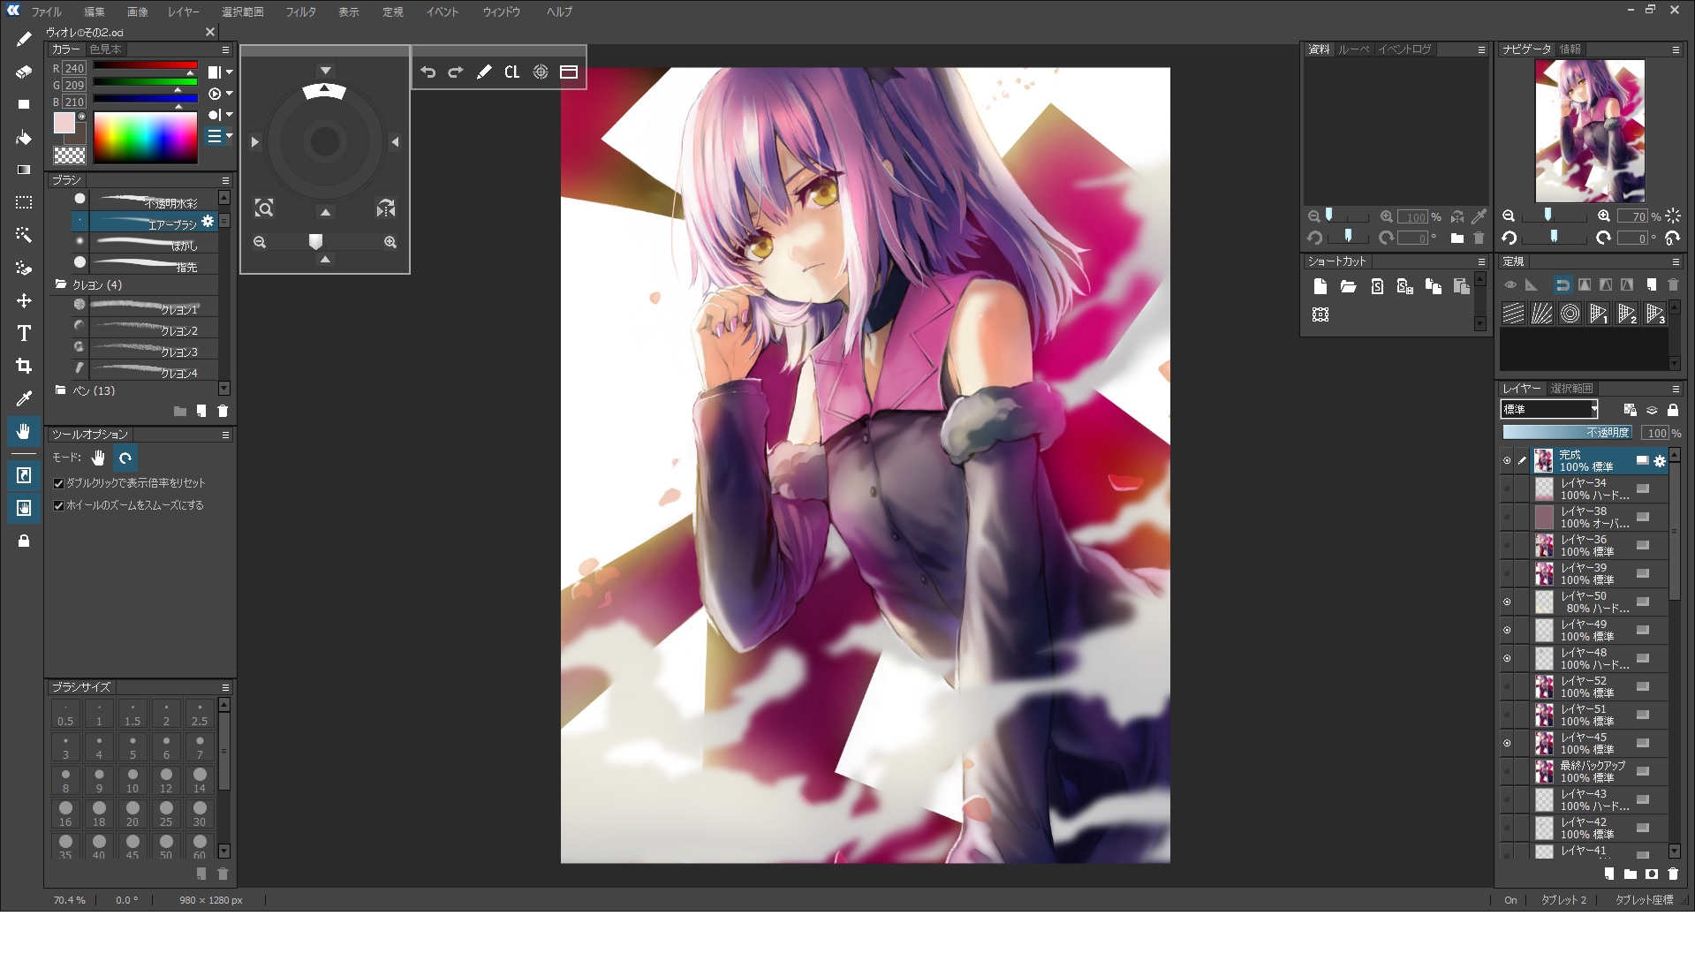Switch mode to hand in Tool Options
This screenshot has width=1695, height=954.
pyautogui.click(x=98, y=458)
